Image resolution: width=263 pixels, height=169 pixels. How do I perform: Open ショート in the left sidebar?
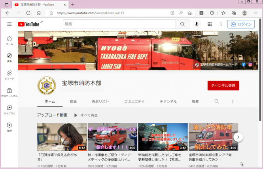(x=9, y=75)
